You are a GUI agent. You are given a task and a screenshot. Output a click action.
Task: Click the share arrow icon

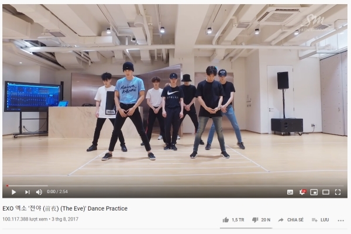click(x=281, y=220)
